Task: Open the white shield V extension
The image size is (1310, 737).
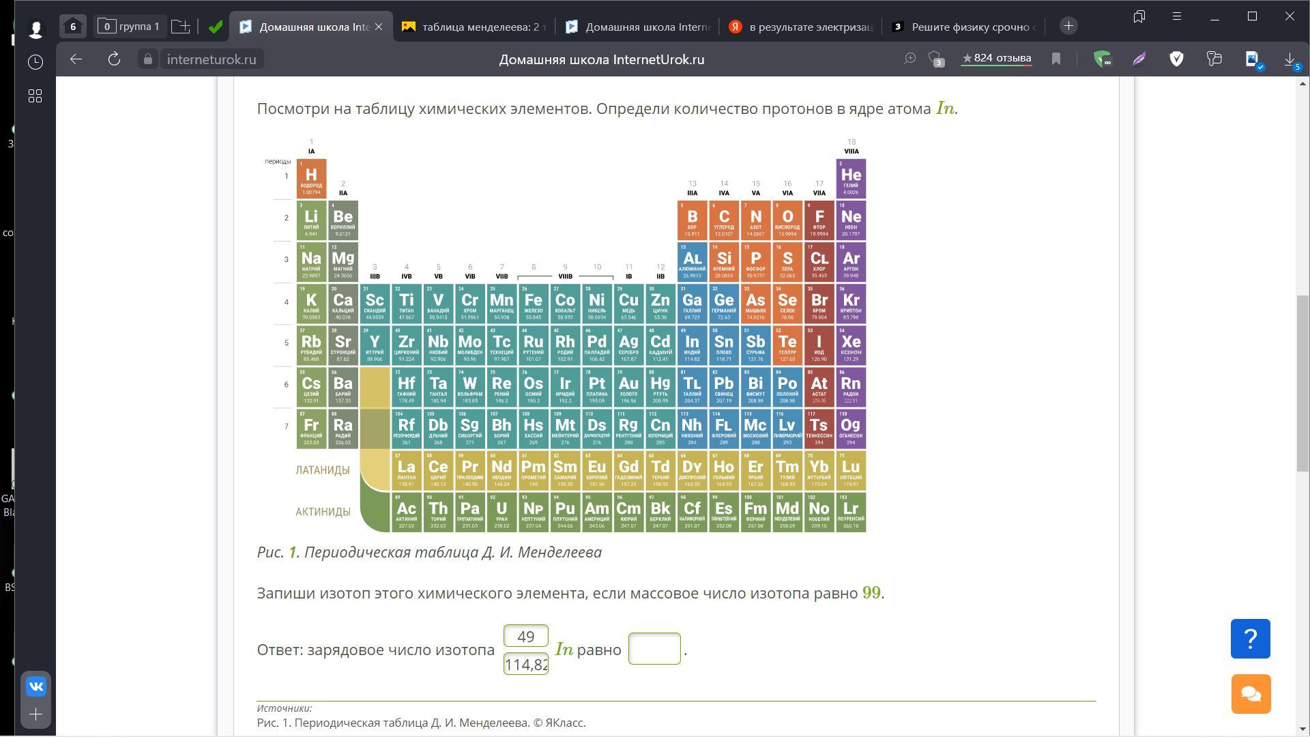Action: click(x=1176, y=59)
